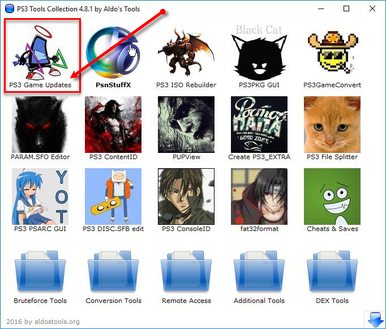Screen dimensions: 386x329
Task: Click the 'Remote Access' label
Action: [x=186, y=301]
